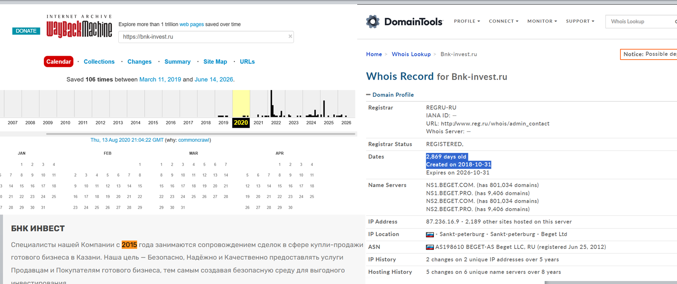Click the NS2.BEGET.PRO name server entry

coord(478,209)
